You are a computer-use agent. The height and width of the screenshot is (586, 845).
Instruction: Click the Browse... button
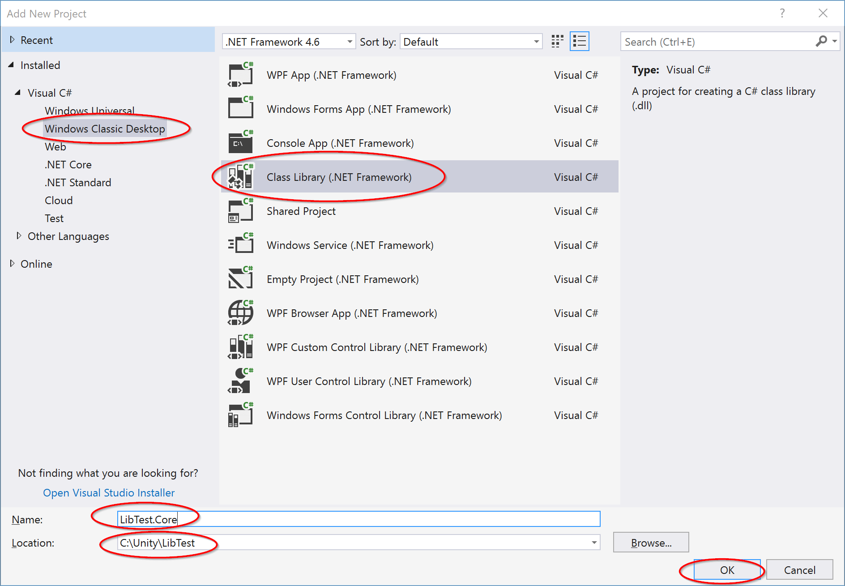click(651, 543)
